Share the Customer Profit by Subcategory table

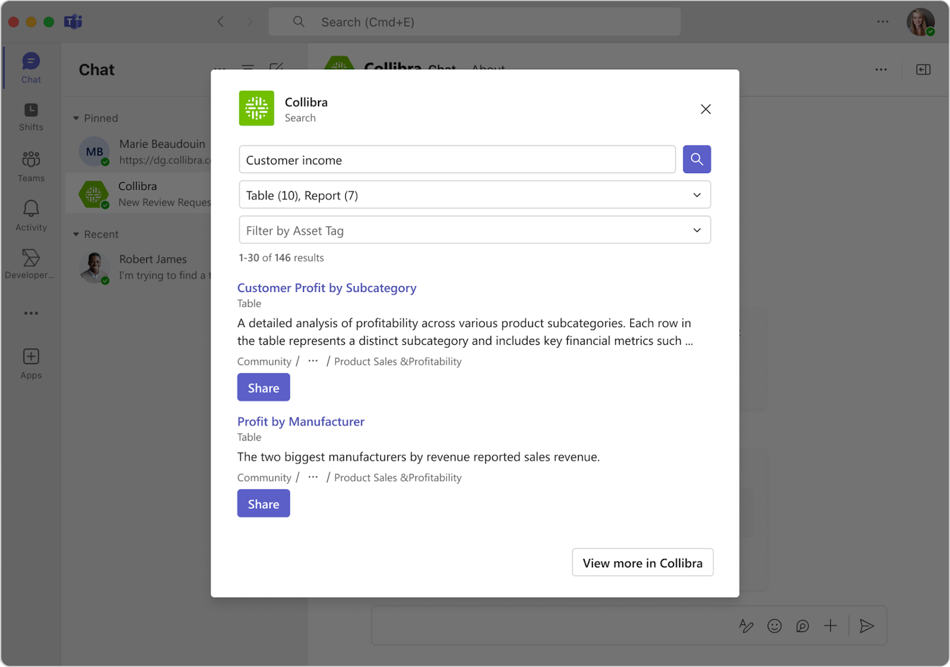point(263,388)
